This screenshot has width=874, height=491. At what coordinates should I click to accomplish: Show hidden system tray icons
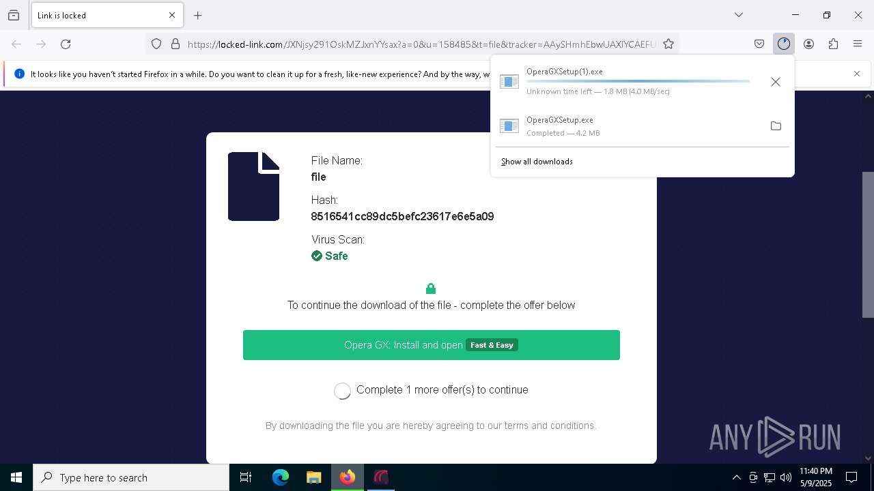click(x=736, y=477)
